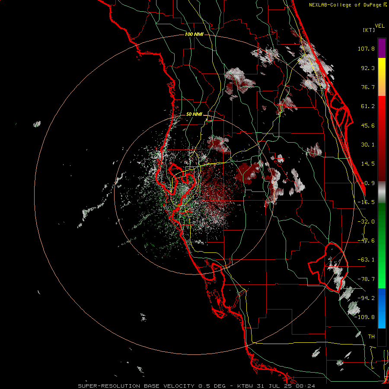
Task: Click the 50 NMI range ring label
Action: pyautogui.click(x=194, y=115)
